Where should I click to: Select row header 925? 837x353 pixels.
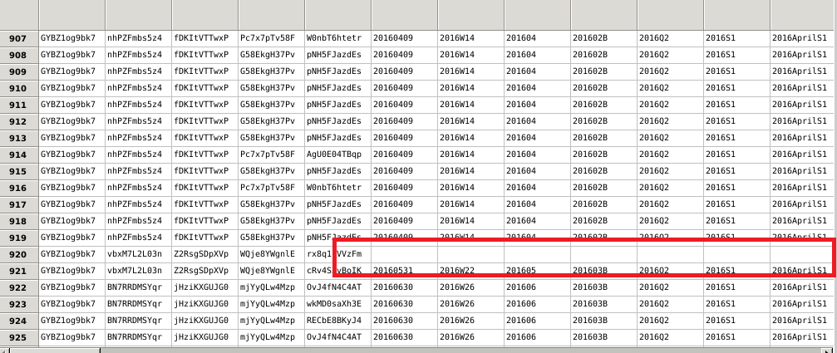(18, 337)
